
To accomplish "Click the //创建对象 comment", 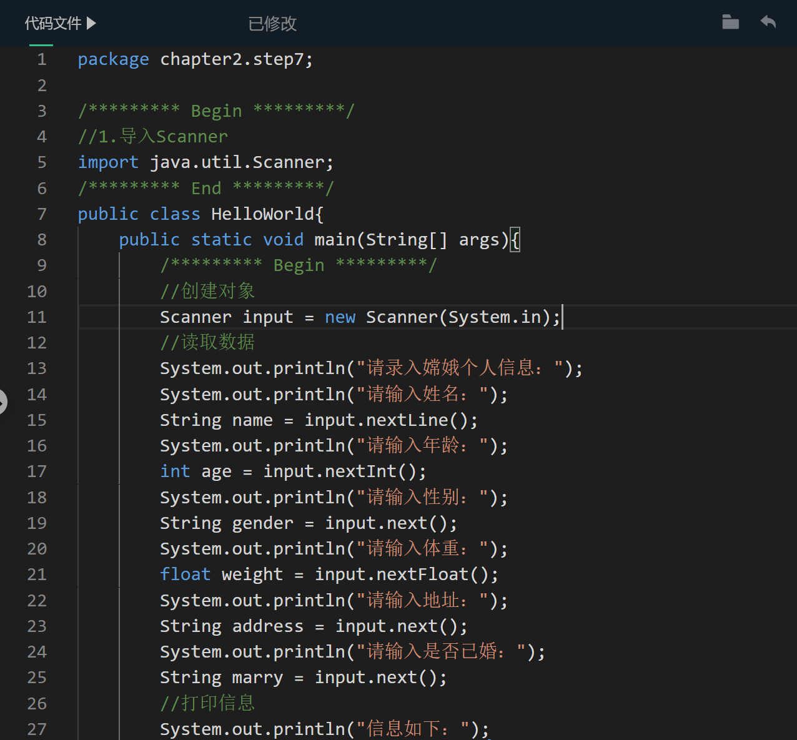I will 207,290.
